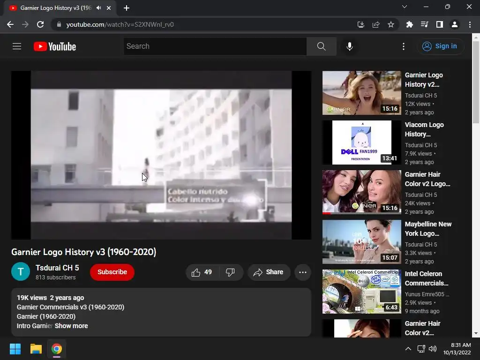
Task: Dislike the video with thumbs down
Action: (x=231, y=272)
